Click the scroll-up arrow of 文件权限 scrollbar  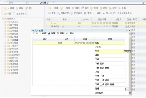coord(130,34)
